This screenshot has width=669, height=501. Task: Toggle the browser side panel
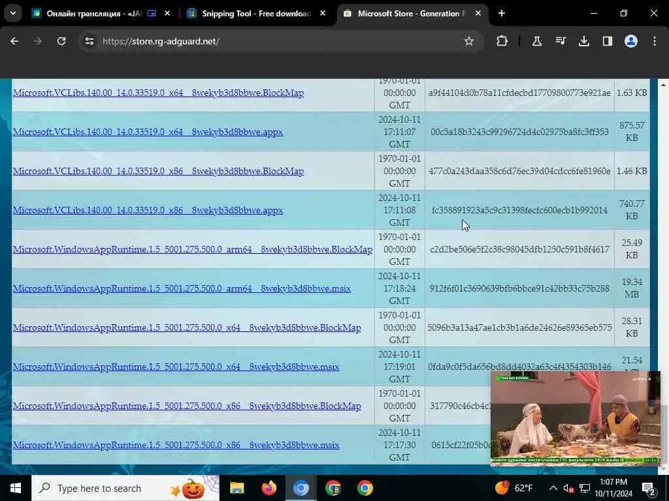(607, 41)
